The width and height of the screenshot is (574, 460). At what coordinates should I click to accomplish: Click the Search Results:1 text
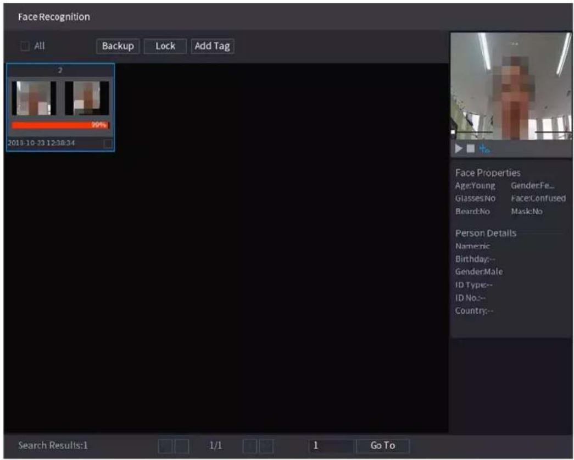[x=53, y=445]
